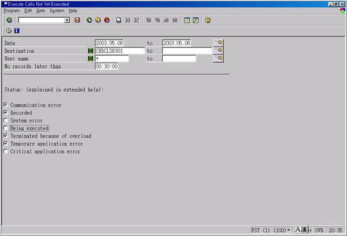This screenshot has height=236, width=347.
Task: Click the blue information icon
Action: click(17, 31)
